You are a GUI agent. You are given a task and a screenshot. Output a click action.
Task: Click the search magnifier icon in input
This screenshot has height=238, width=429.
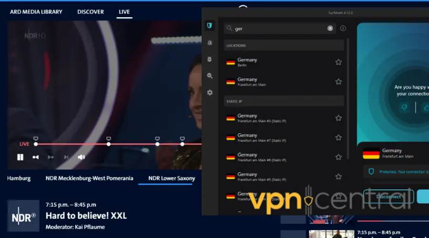coord(230,28)
